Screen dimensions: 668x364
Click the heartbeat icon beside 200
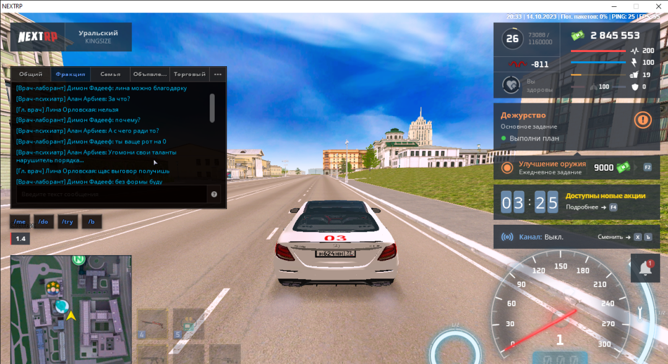[x=635, y=51]
